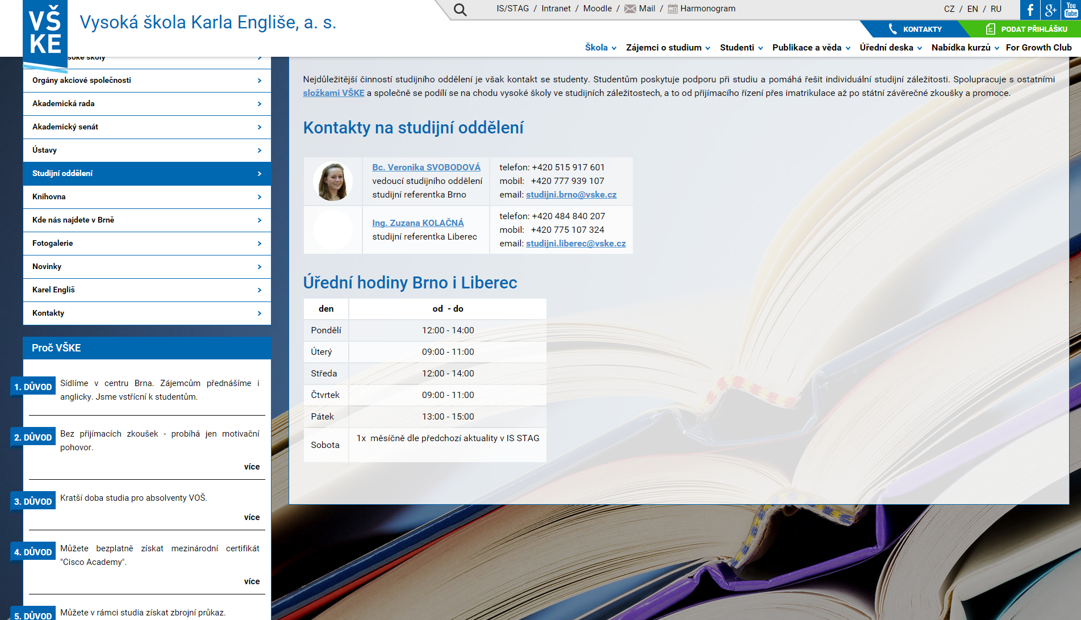This screenshot has height=620, width=1081.
Task: Switch language to EN
Action: 973,9
